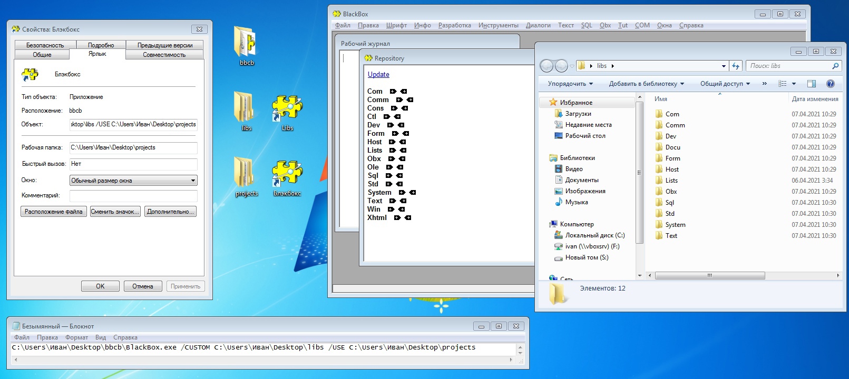This screenshot has height=379, width=849.
Task: Select Локальный диск (C:) in navigation pane
Action: click(x=594, y=235)
